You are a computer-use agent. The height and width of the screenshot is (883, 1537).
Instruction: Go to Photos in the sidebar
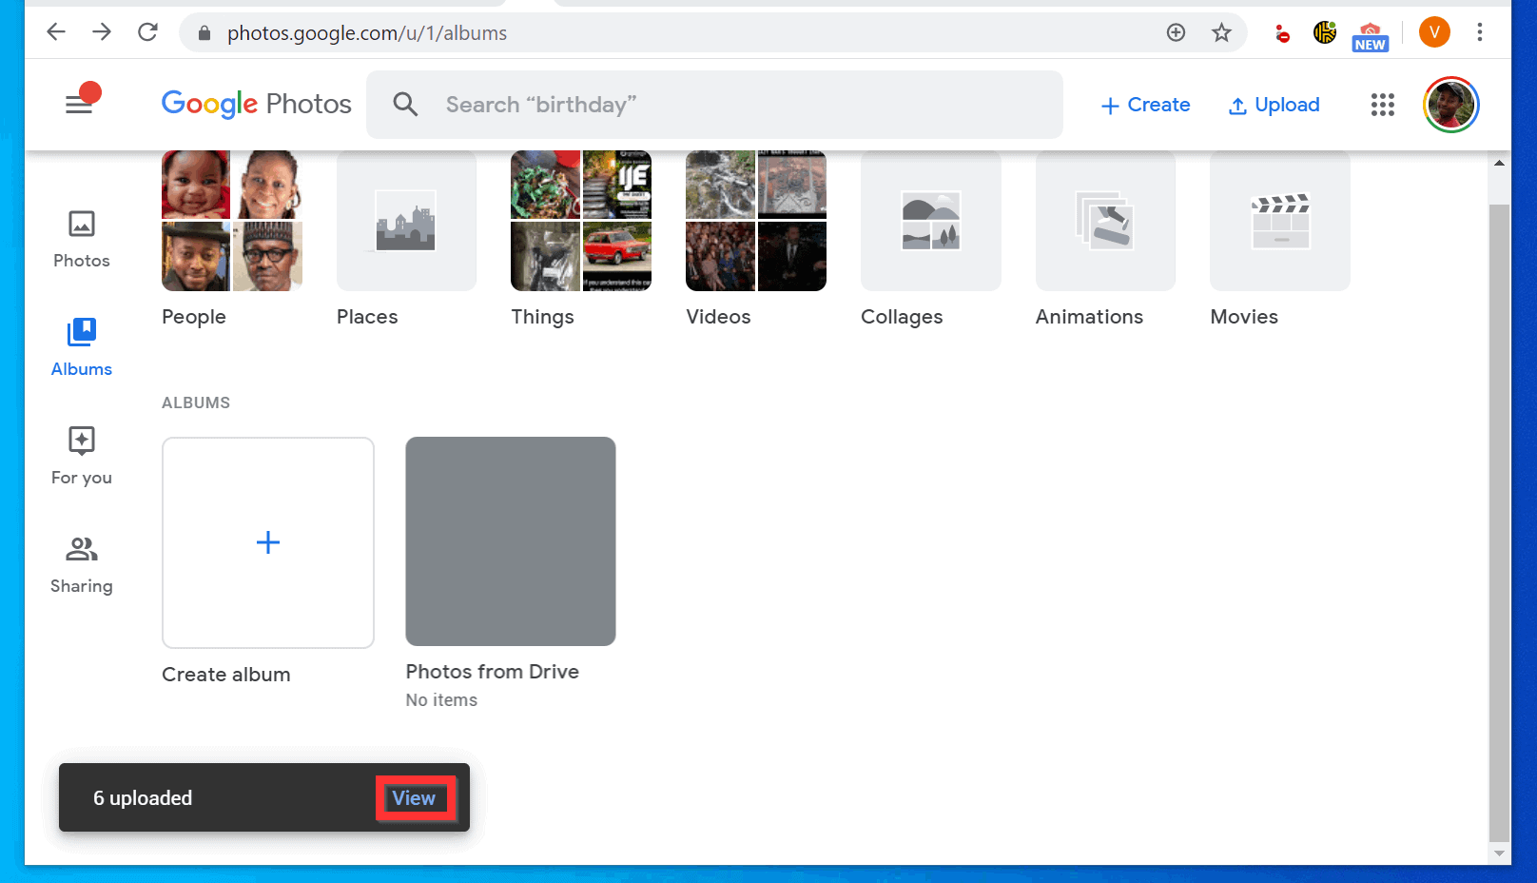pos(81,240)
